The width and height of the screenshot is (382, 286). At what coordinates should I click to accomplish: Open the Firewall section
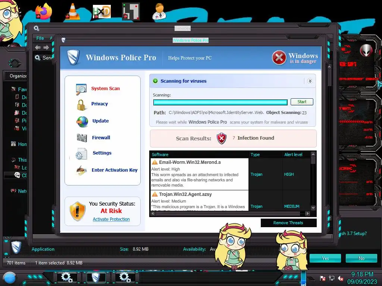(x=101, y=138)
